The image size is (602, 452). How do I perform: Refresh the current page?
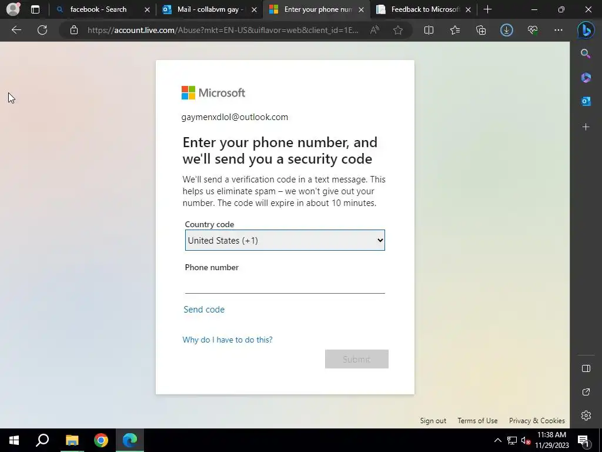(42, 30)
